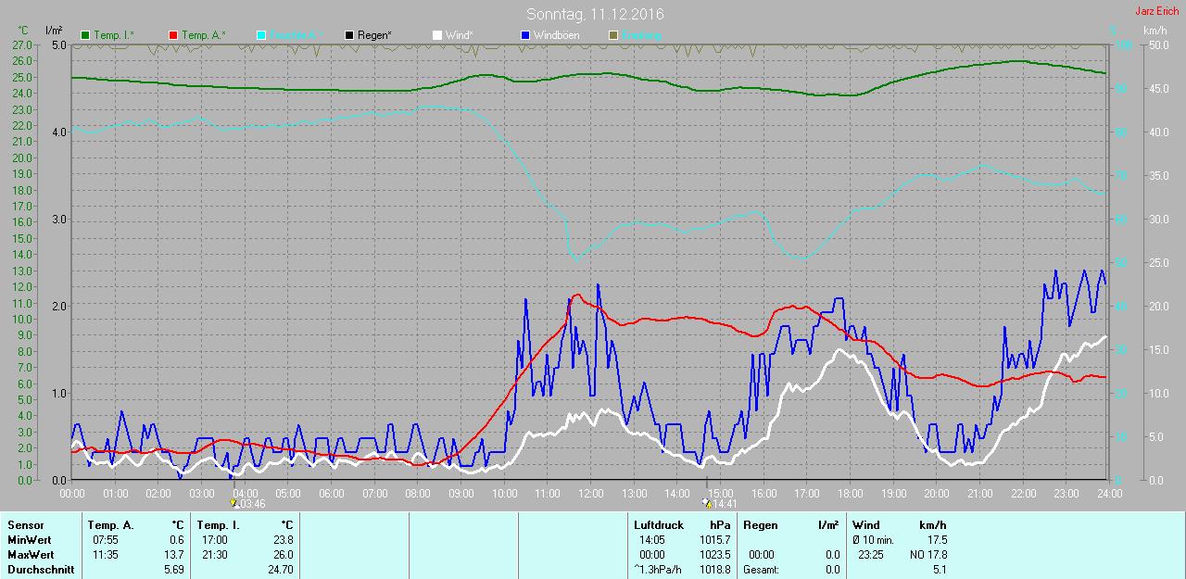Click the Regen column header in the table
The height and width of the screenshot is (579, 1186).
761,525
